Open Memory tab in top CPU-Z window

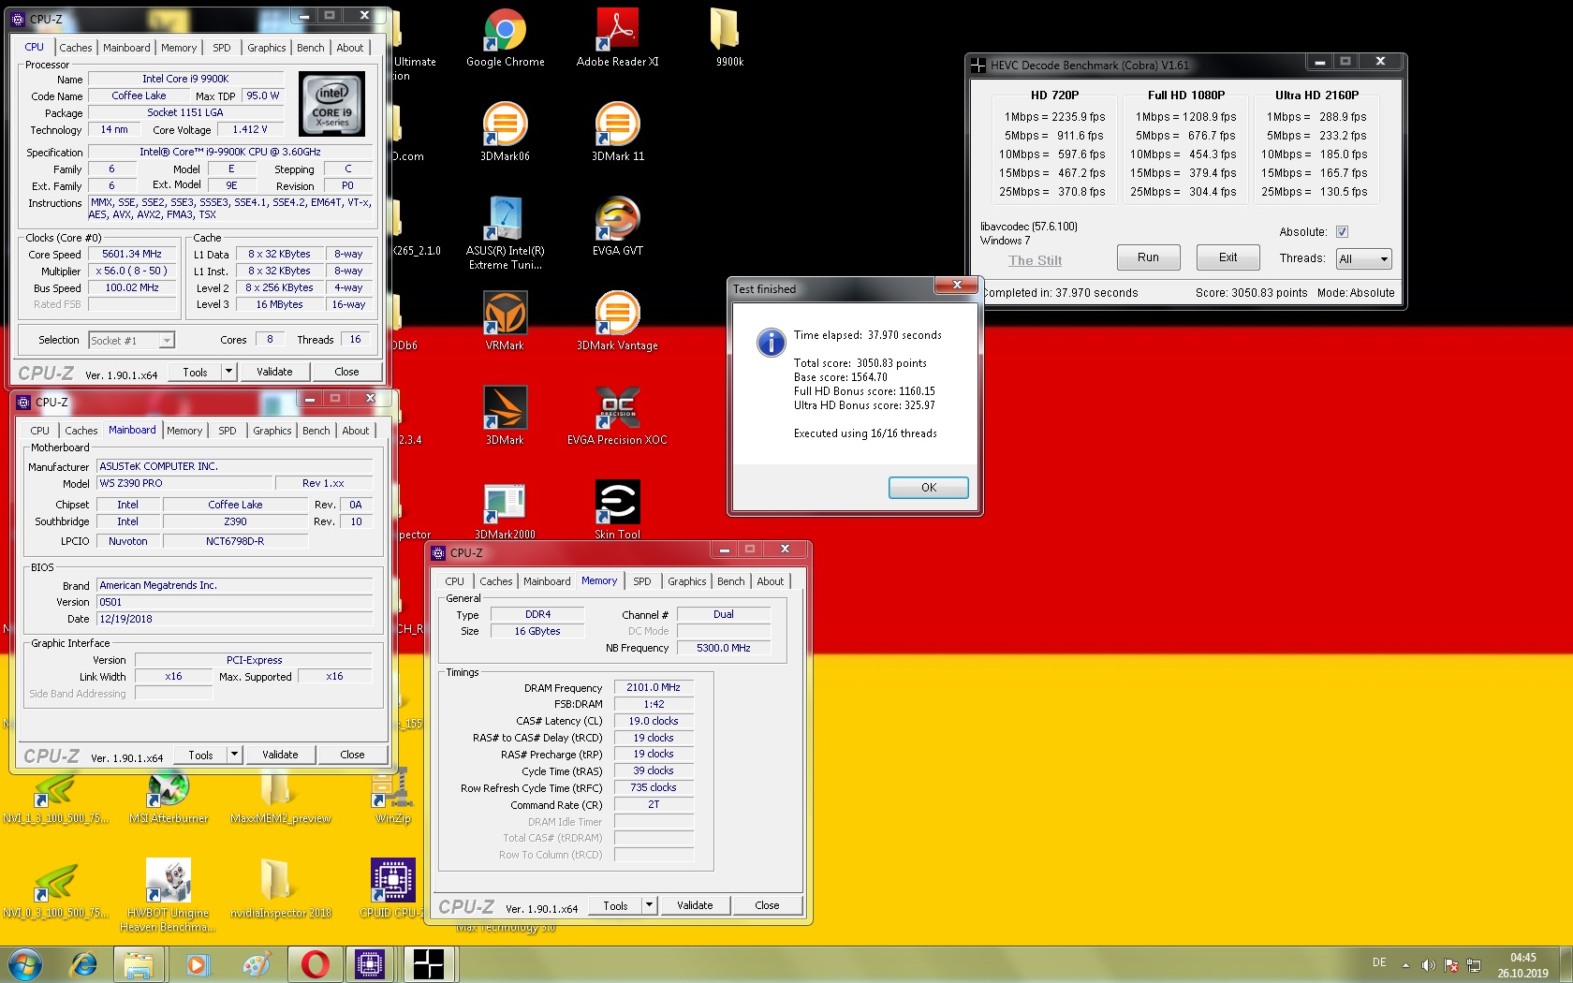179,48
